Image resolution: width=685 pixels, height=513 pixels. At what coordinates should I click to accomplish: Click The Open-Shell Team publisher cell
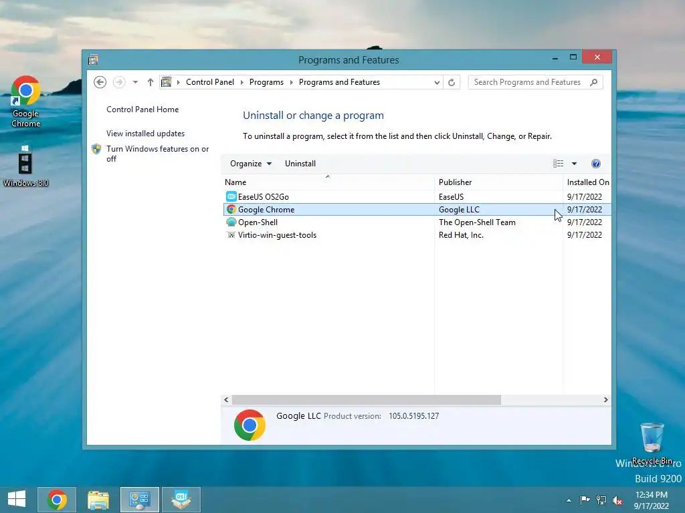pyautogui.click(x=477, y=222)
